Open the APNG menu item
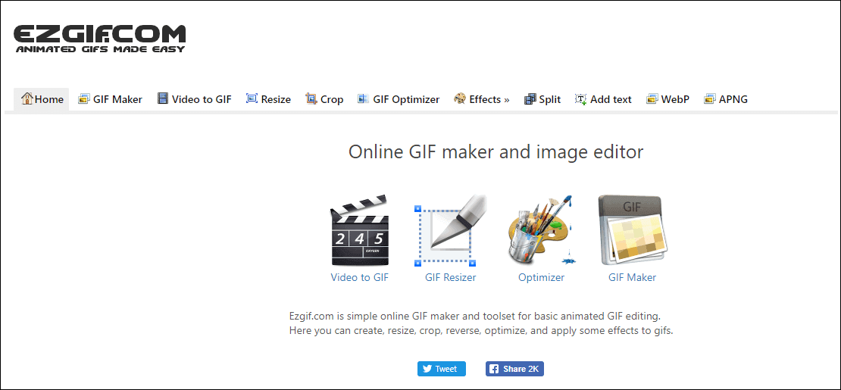Screen dimensions: 841x390 727,99
